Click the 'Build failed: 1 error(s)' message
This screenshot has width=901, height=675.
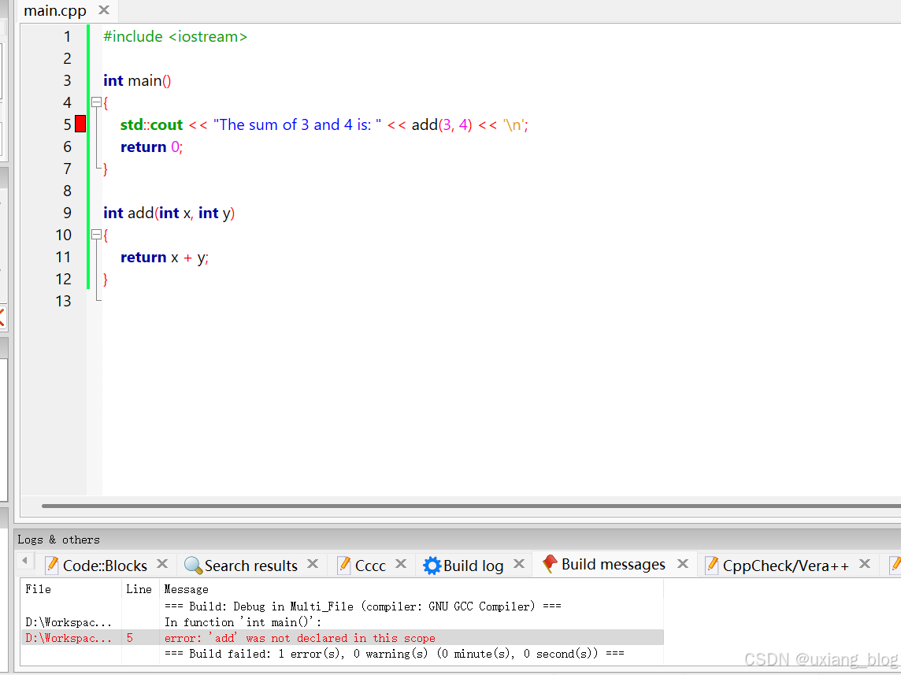click(394, 654)
